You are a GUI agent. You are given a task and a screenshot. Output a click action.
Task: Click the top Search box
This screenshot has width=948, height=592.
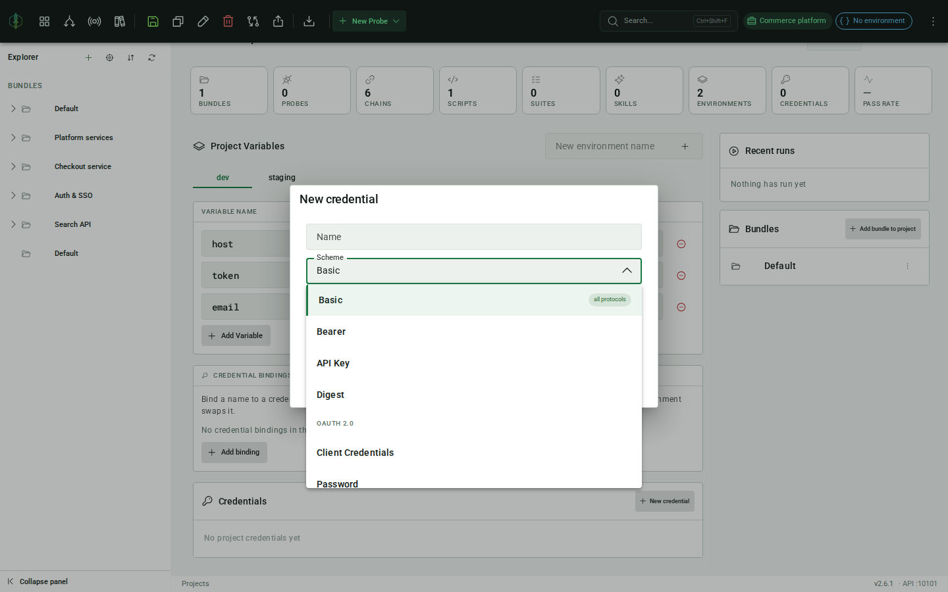click(x=668, y=21)
